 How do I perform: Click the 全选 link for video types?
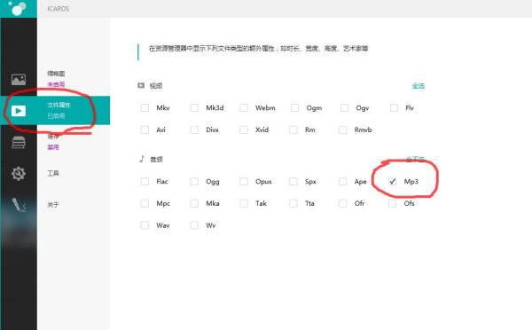click(418, 86)
